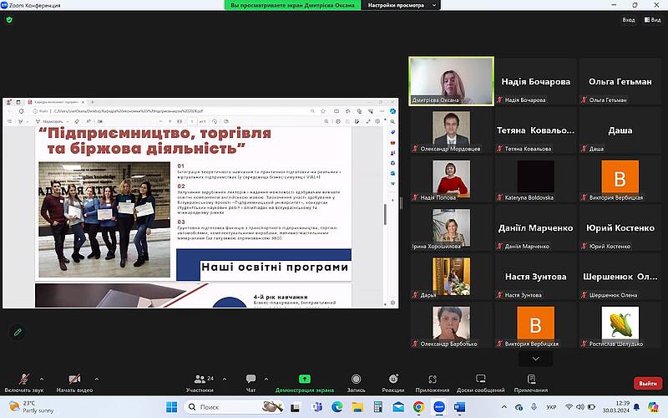Select Дмитрієва Оксана video thumbnail
Image resolution: width=668 pixels, height=418 pixels.
(x=451, y=81)
